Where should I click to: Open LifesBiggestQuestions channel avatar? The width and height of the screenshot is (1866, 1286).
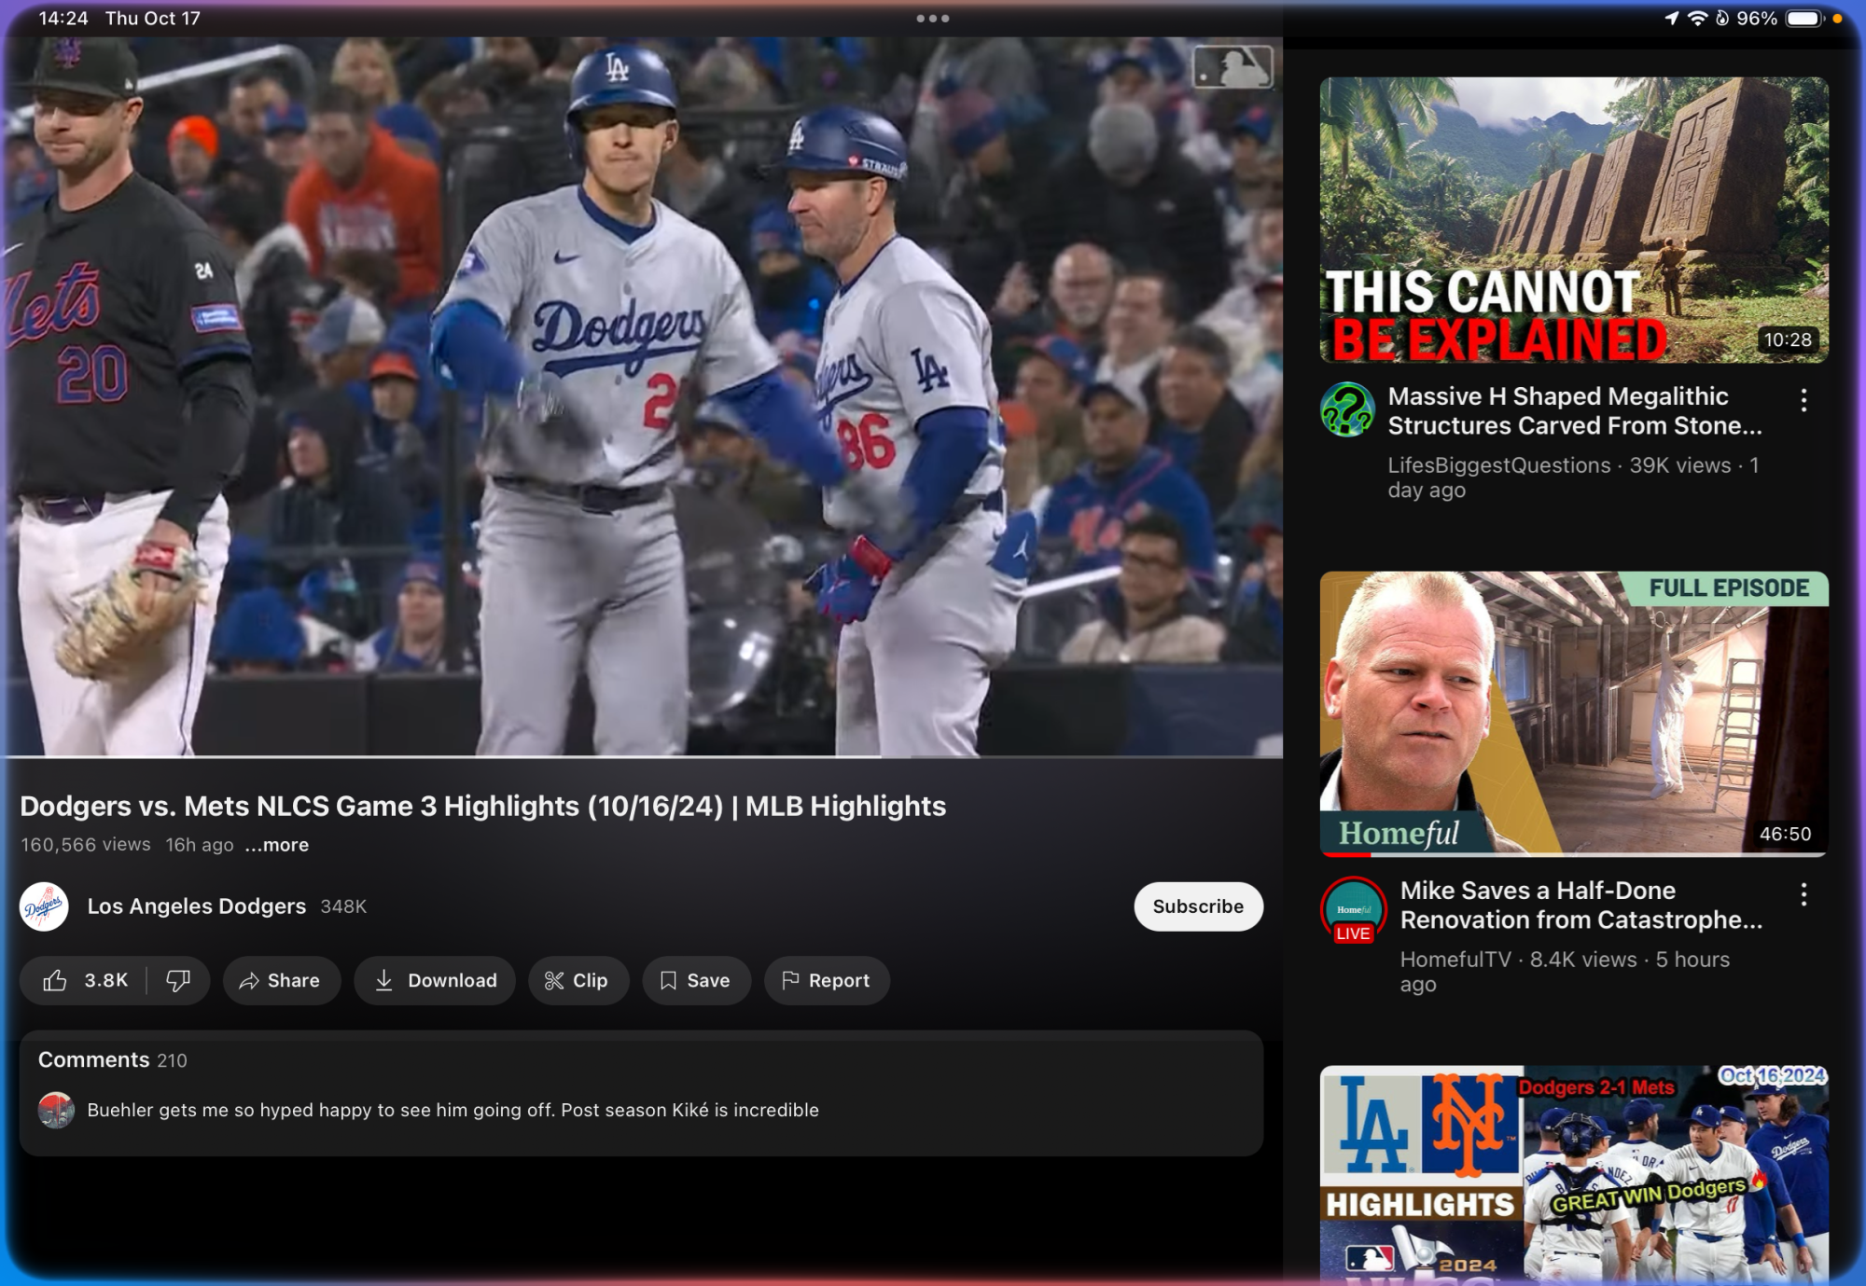(x=1347, y=409)
